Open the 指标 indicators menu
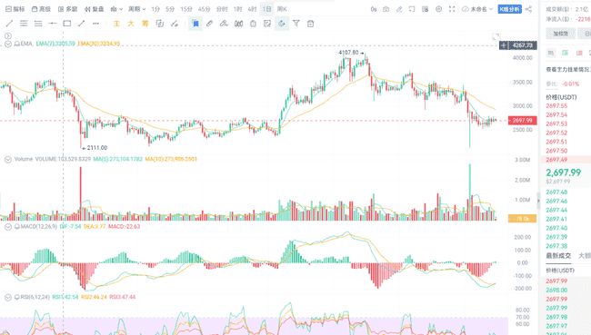 click(15, 9)
